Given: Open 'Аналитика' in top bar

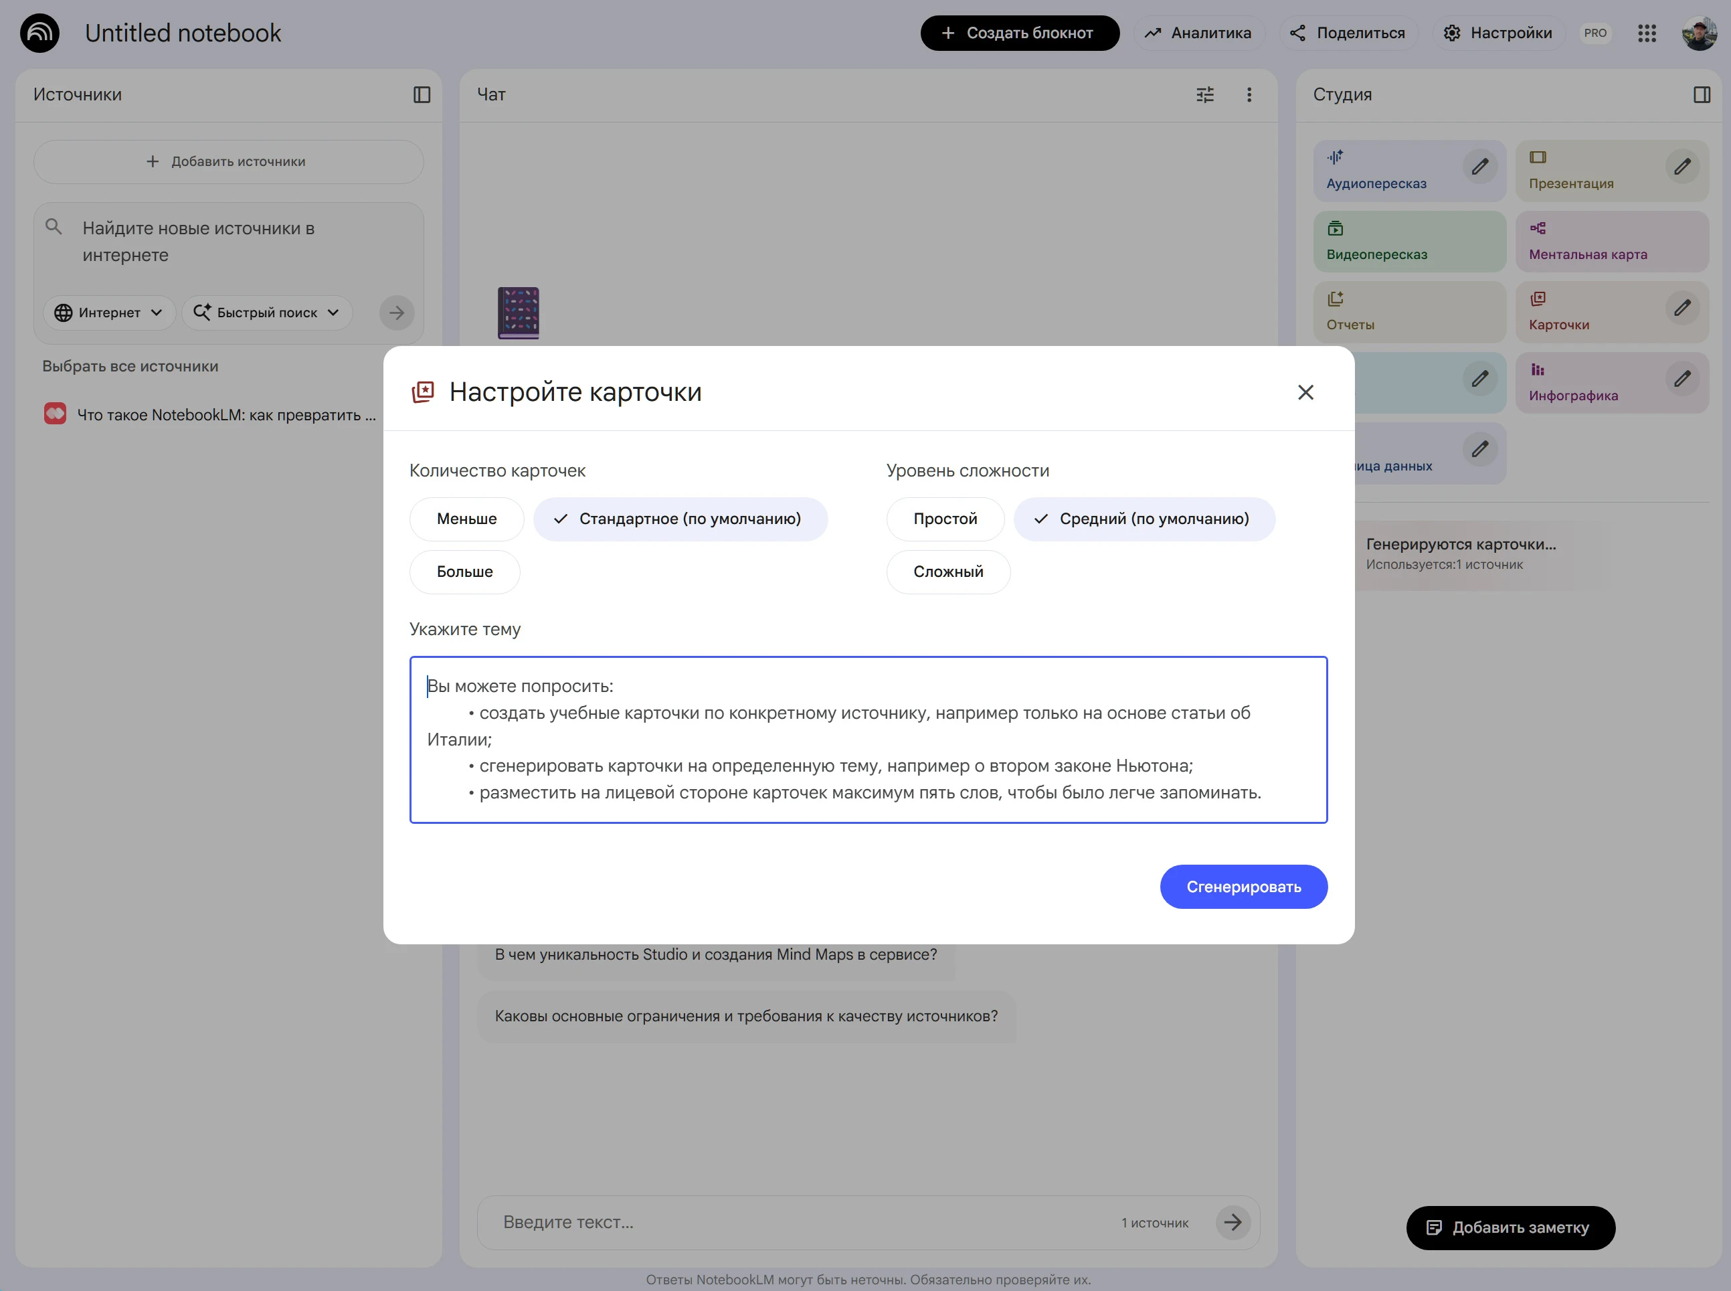Looking at the screenshot, I should pyautogui.click(x=1198, y=33).
